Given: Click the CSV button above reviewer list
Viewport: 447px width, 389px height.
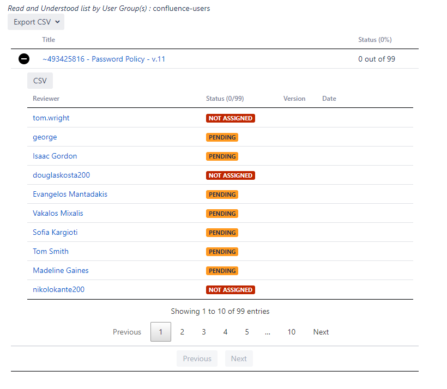Looking at the screenshot, I should click(x=40, y=81).
